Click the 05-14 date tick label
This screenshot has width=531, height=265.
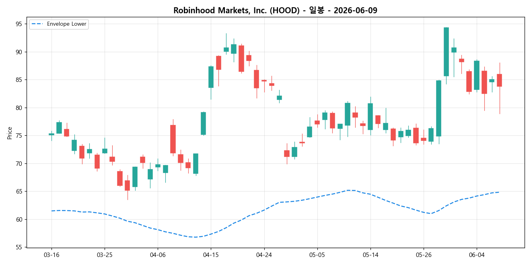(x=370, y=255)
